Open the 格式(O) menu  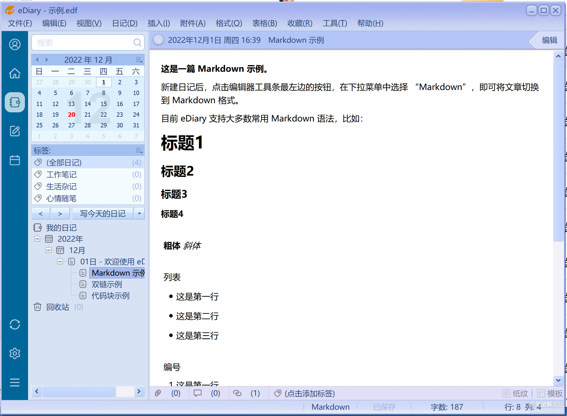coord(229,23)
